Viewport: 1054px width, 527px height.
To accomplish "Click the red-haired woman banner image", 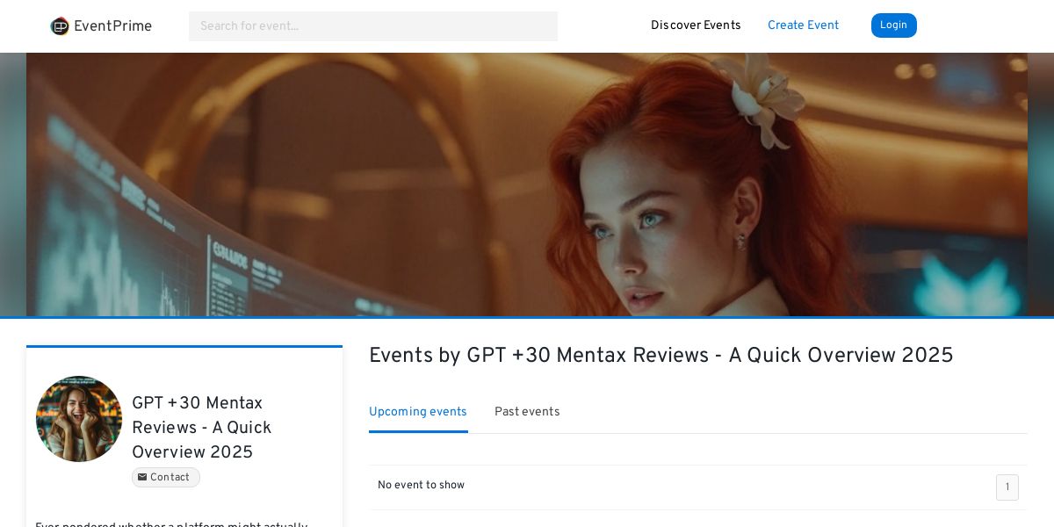I will (x=527, y=184).
